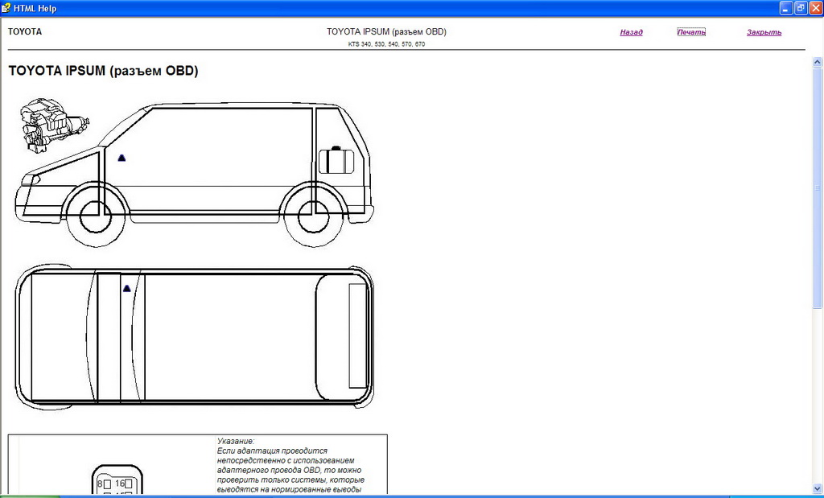Click the empty scrollbar track below the thumb

[x=818, y=394]
